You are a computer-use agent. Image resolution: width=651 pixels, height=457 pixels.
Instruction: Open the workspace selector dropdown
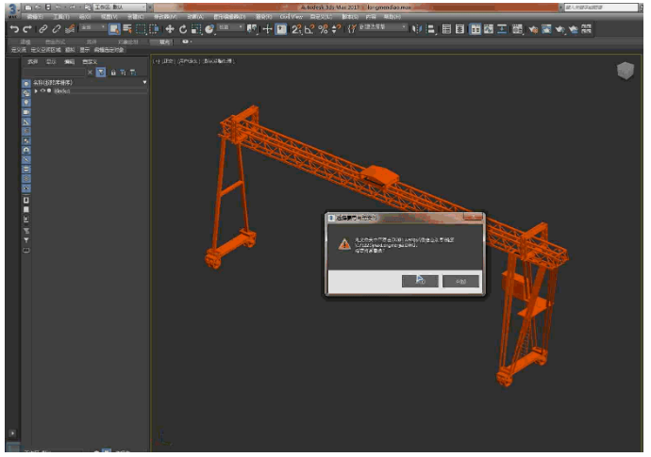[x=120, y=7]
